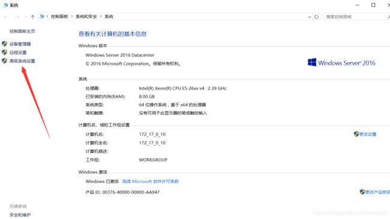
Task: Expand chevron after 系统和安全 breadcrumb
Action: (x=101, y=16)
